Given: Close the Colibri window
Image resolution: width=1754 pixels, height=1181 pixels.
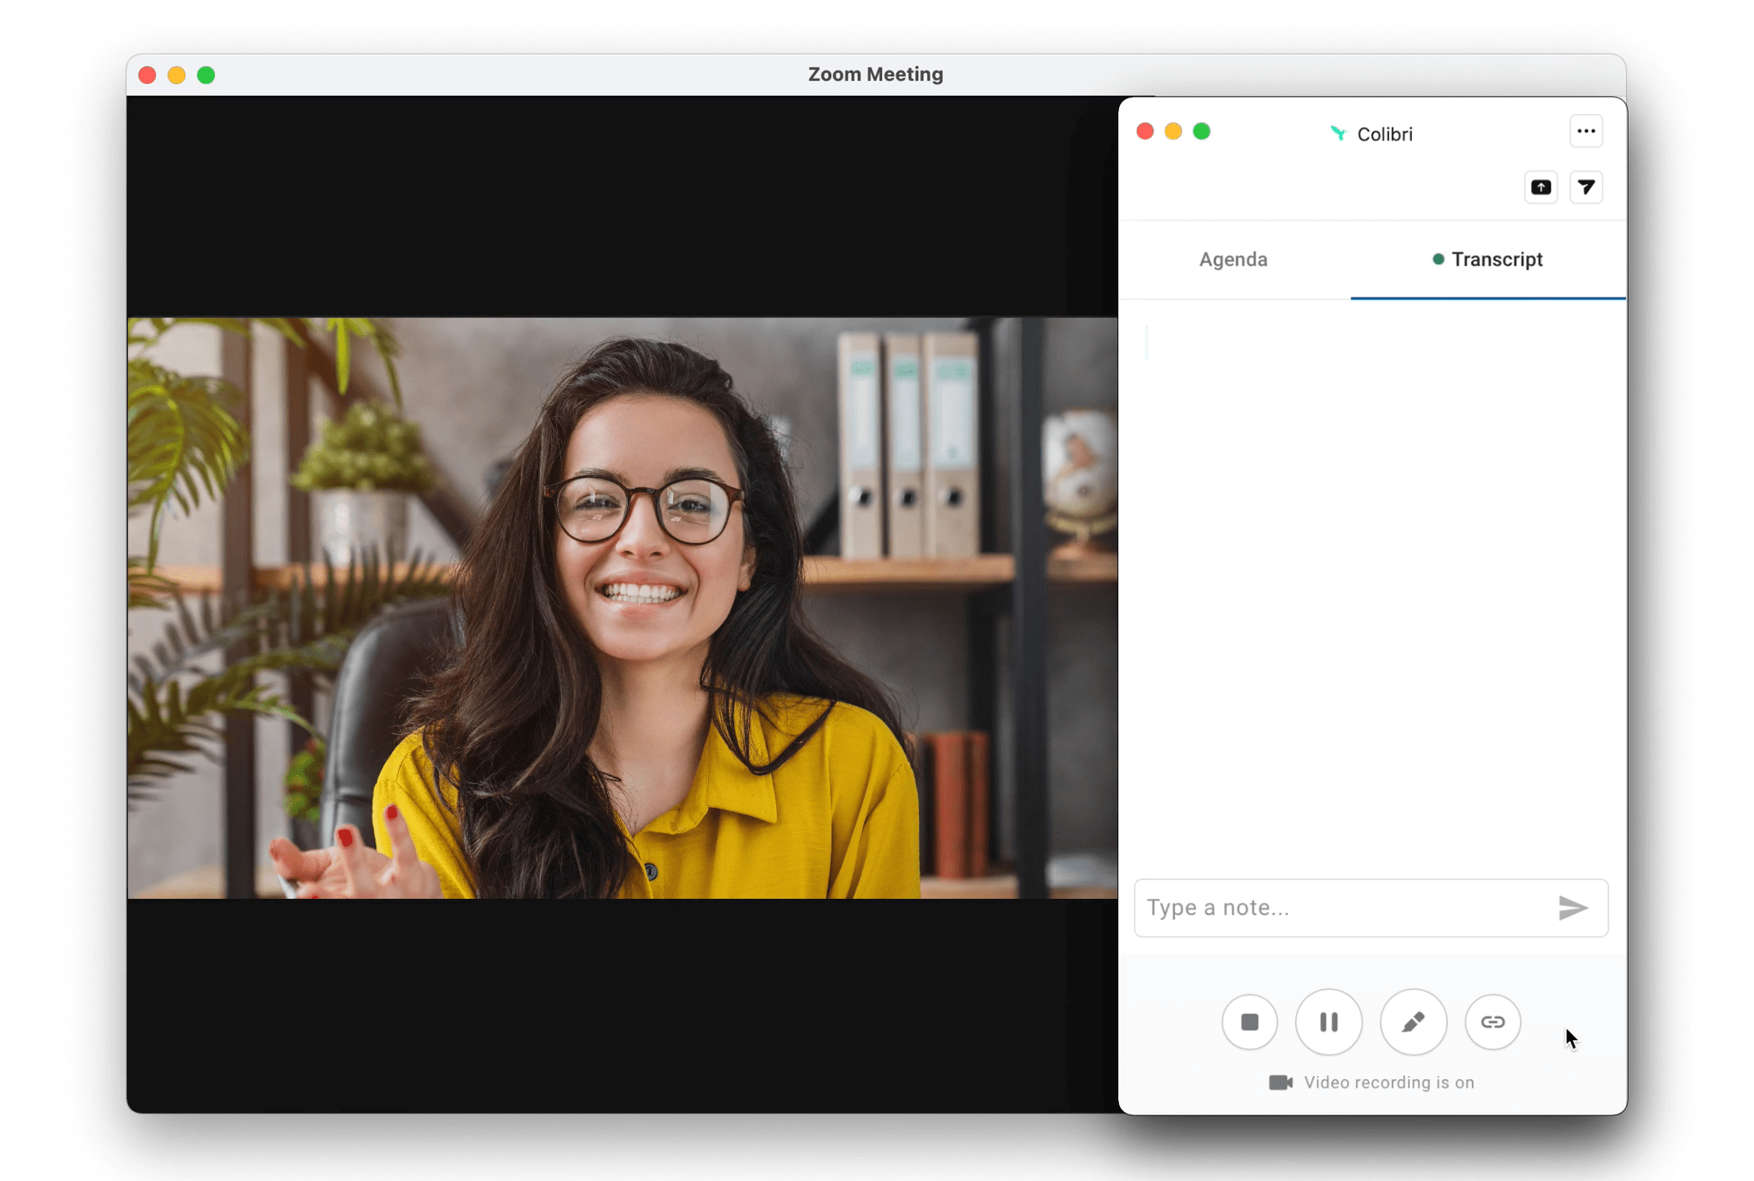Looking at the screenshot, I should click(1144, 131).
